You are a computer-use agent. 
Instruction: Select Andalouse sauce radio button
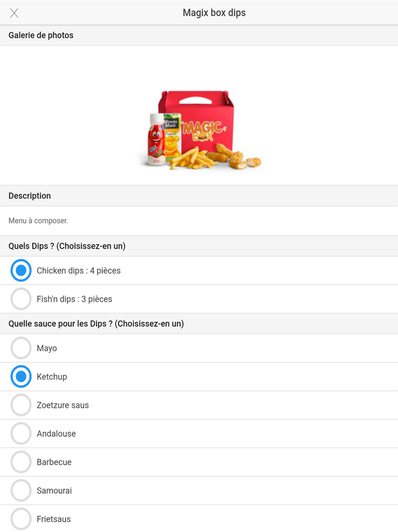pos(21,433)
